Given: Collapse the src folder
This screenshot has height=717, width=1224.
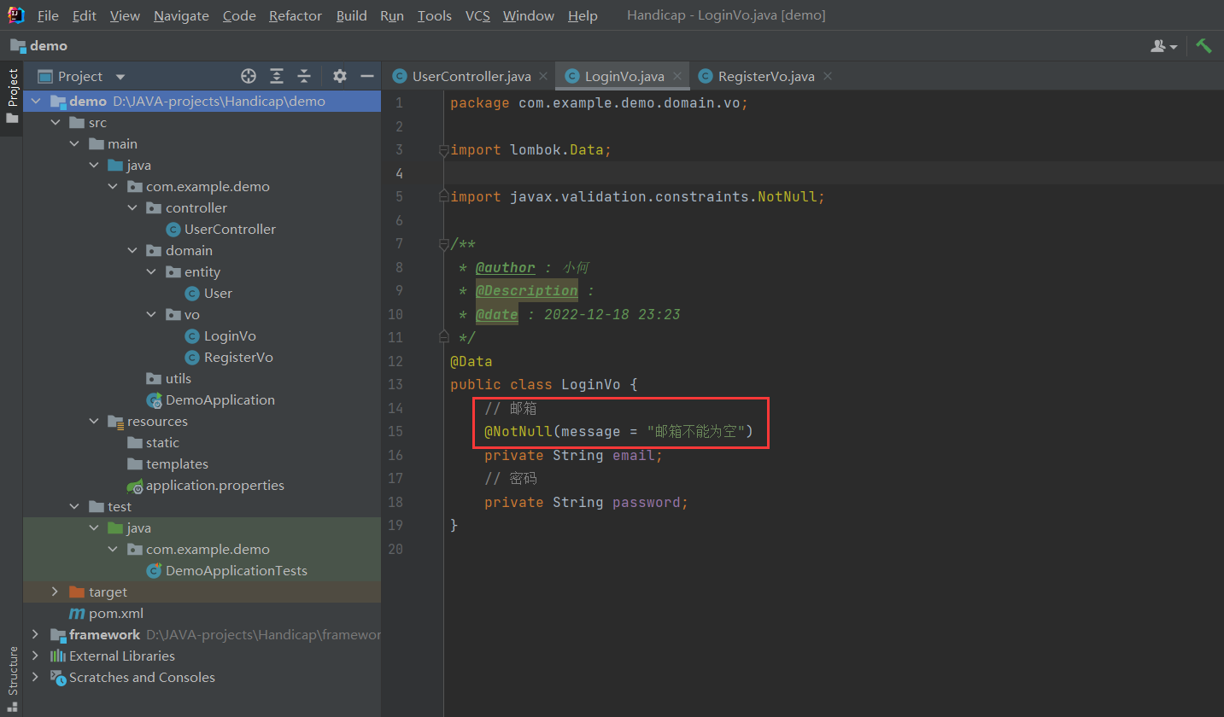Looking at the screenshot, I should [x=55, y=123].
